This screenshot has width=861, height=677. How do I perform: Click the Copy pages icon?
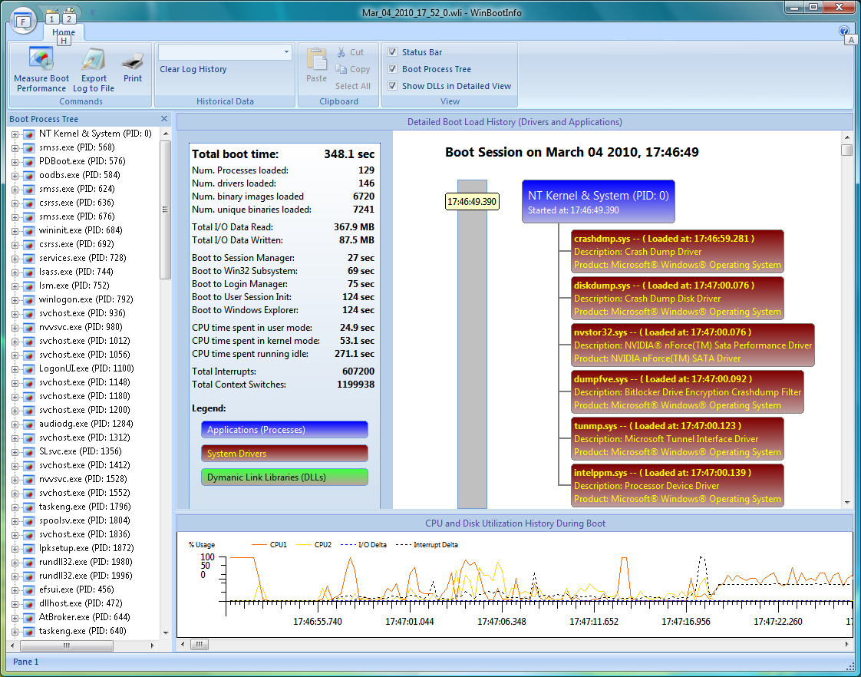coord(341,69)
